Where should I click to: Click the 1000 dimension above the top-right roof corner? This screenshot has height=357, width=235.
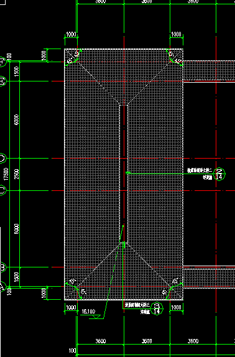coord(177,34)
